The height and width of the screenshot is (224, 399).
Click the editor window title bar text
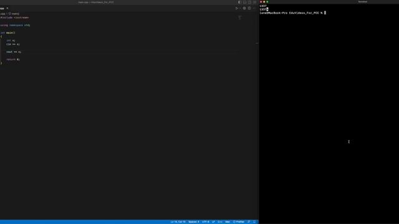tap(96, 2)
